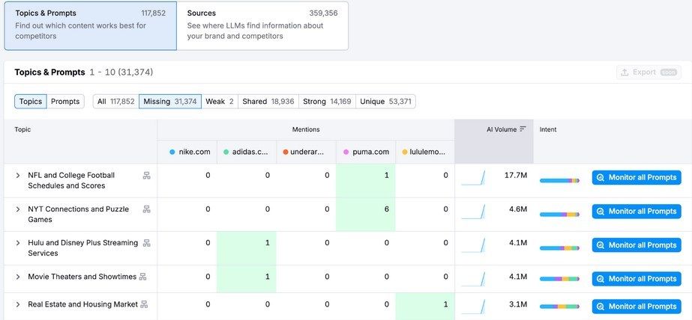
Task: Click the Movie Theaters intent distribution bar
Action: tap(559, 279)
